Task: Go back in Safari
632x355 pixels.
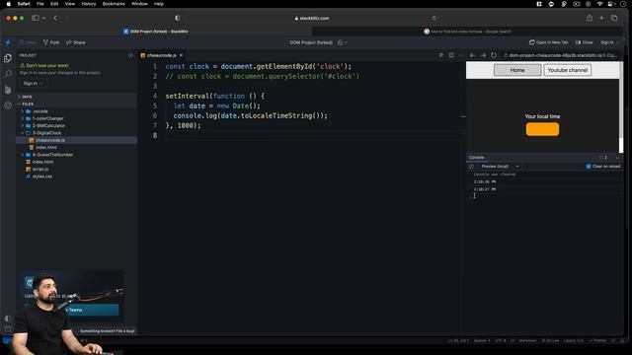Action: click(x=55, y=18)
